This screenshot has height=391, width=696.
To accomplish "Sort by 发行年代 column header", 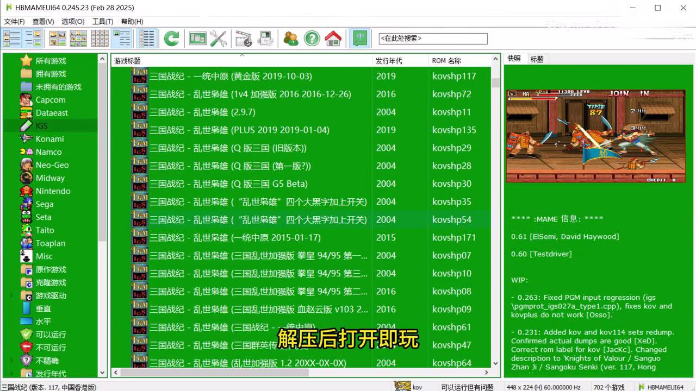I will click(400, 61).
